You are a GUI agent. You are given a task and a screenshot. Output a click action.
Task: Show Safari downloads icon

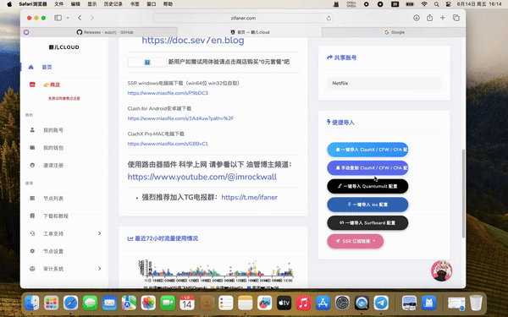(x=417, y=18)
